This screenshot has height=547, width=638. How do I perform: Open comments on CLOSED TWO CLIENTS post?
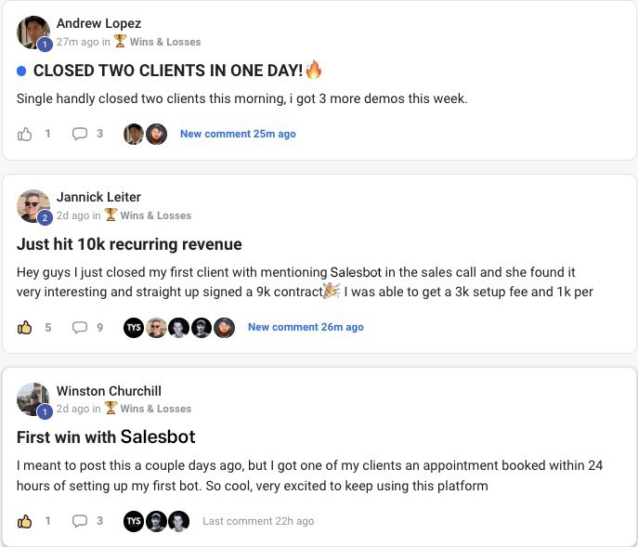[79, 134]
